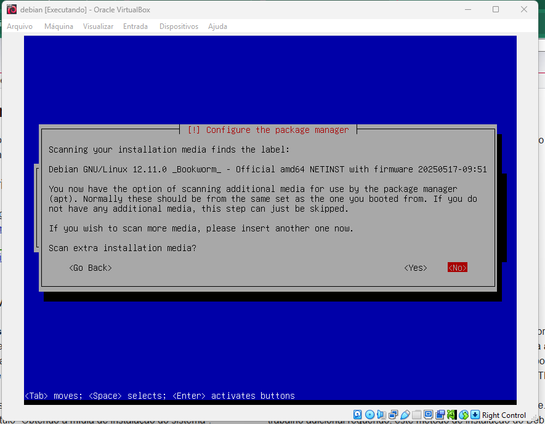Choose <No> to skip scanning media

[x=458, y=268]
